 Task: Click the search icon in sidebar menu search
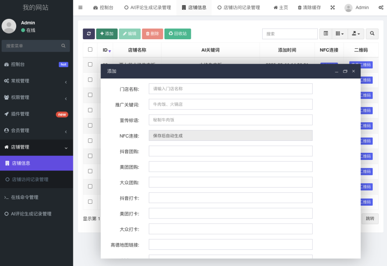click(63, 46)
